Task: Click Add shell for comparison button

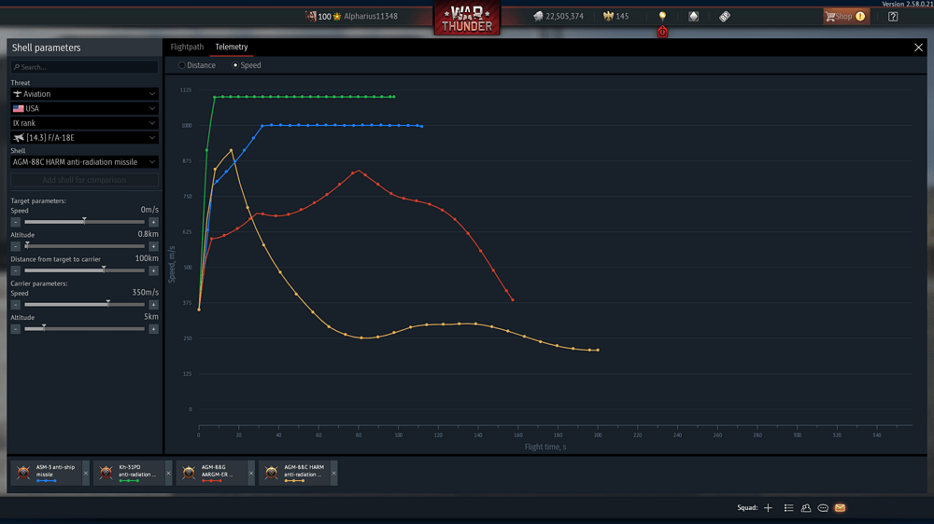Action: (84, 180)
